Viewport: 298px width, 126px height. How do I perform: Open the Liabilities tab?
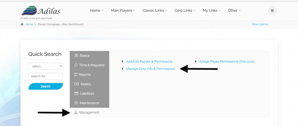point(90,93)
